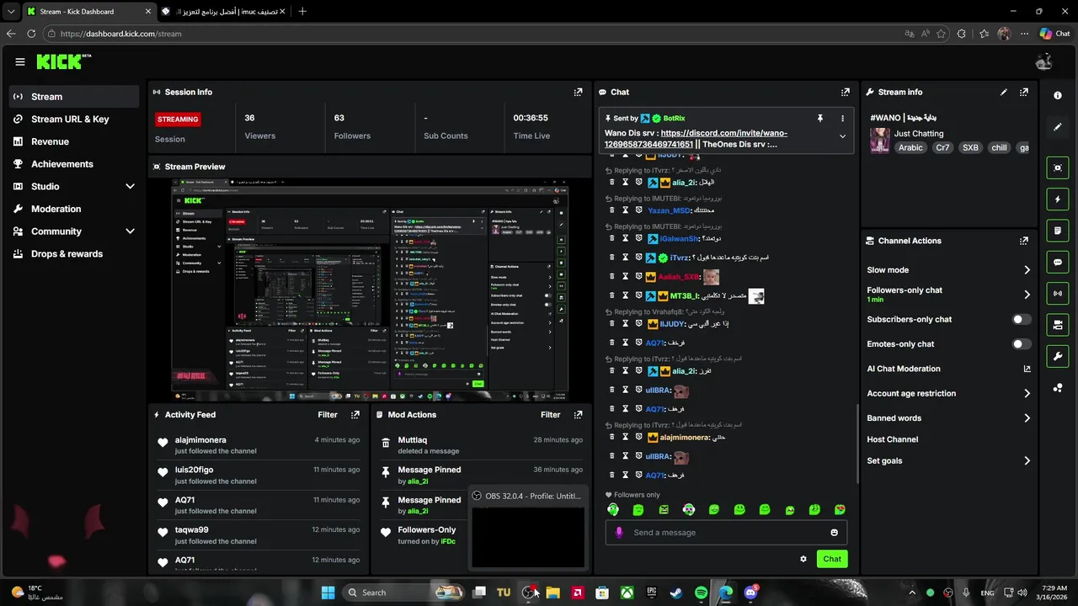
Task: Open Banned words settings
Action: 948,417
